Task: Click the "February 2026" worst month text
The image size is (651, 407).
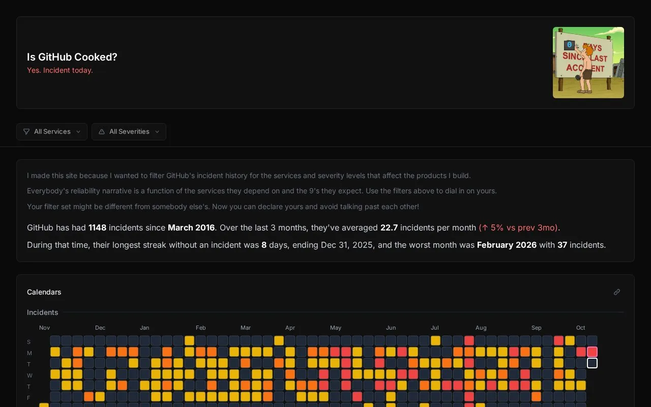Action: [507, 245]
